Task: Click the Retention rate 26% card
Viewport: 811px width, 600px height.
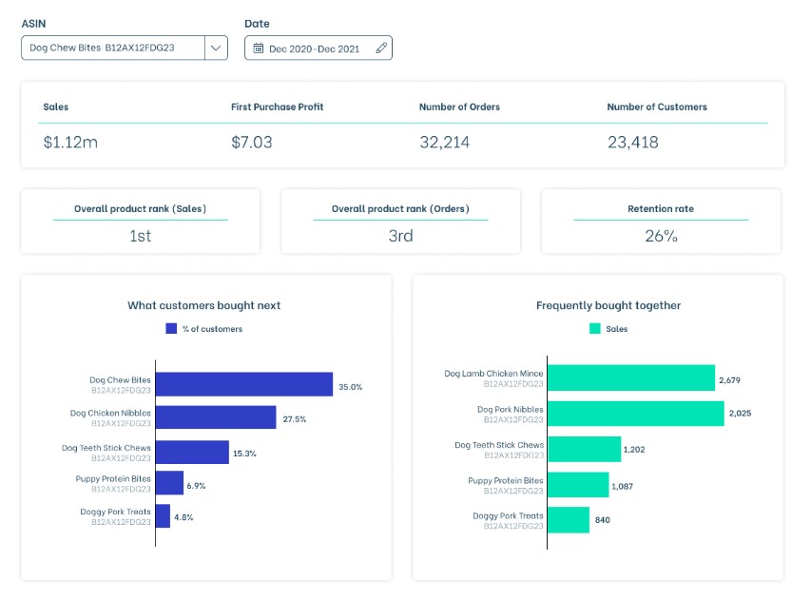Action: pos(660,221)
